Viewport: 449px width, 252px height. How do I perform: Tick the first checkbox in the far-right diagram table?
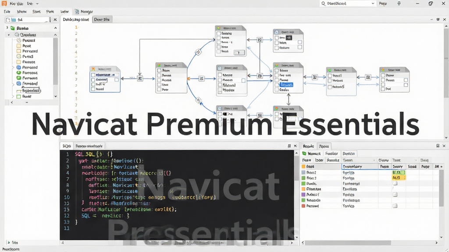point(383,75)
